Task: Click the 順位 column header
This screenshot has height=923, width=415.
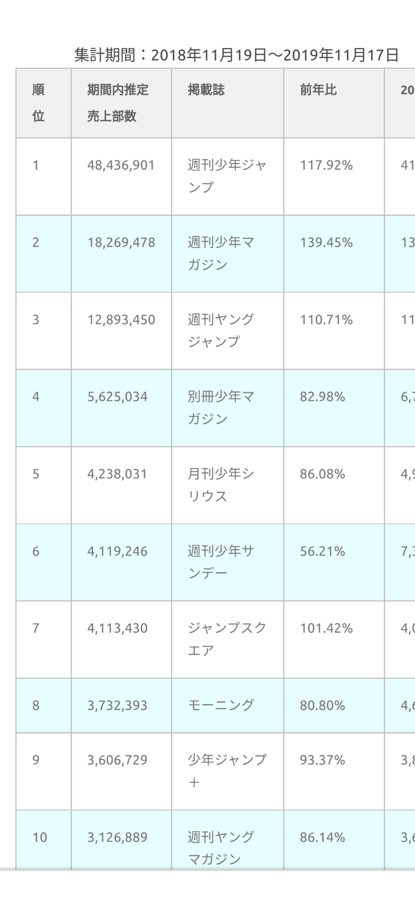Action: [x=43, y=103]
